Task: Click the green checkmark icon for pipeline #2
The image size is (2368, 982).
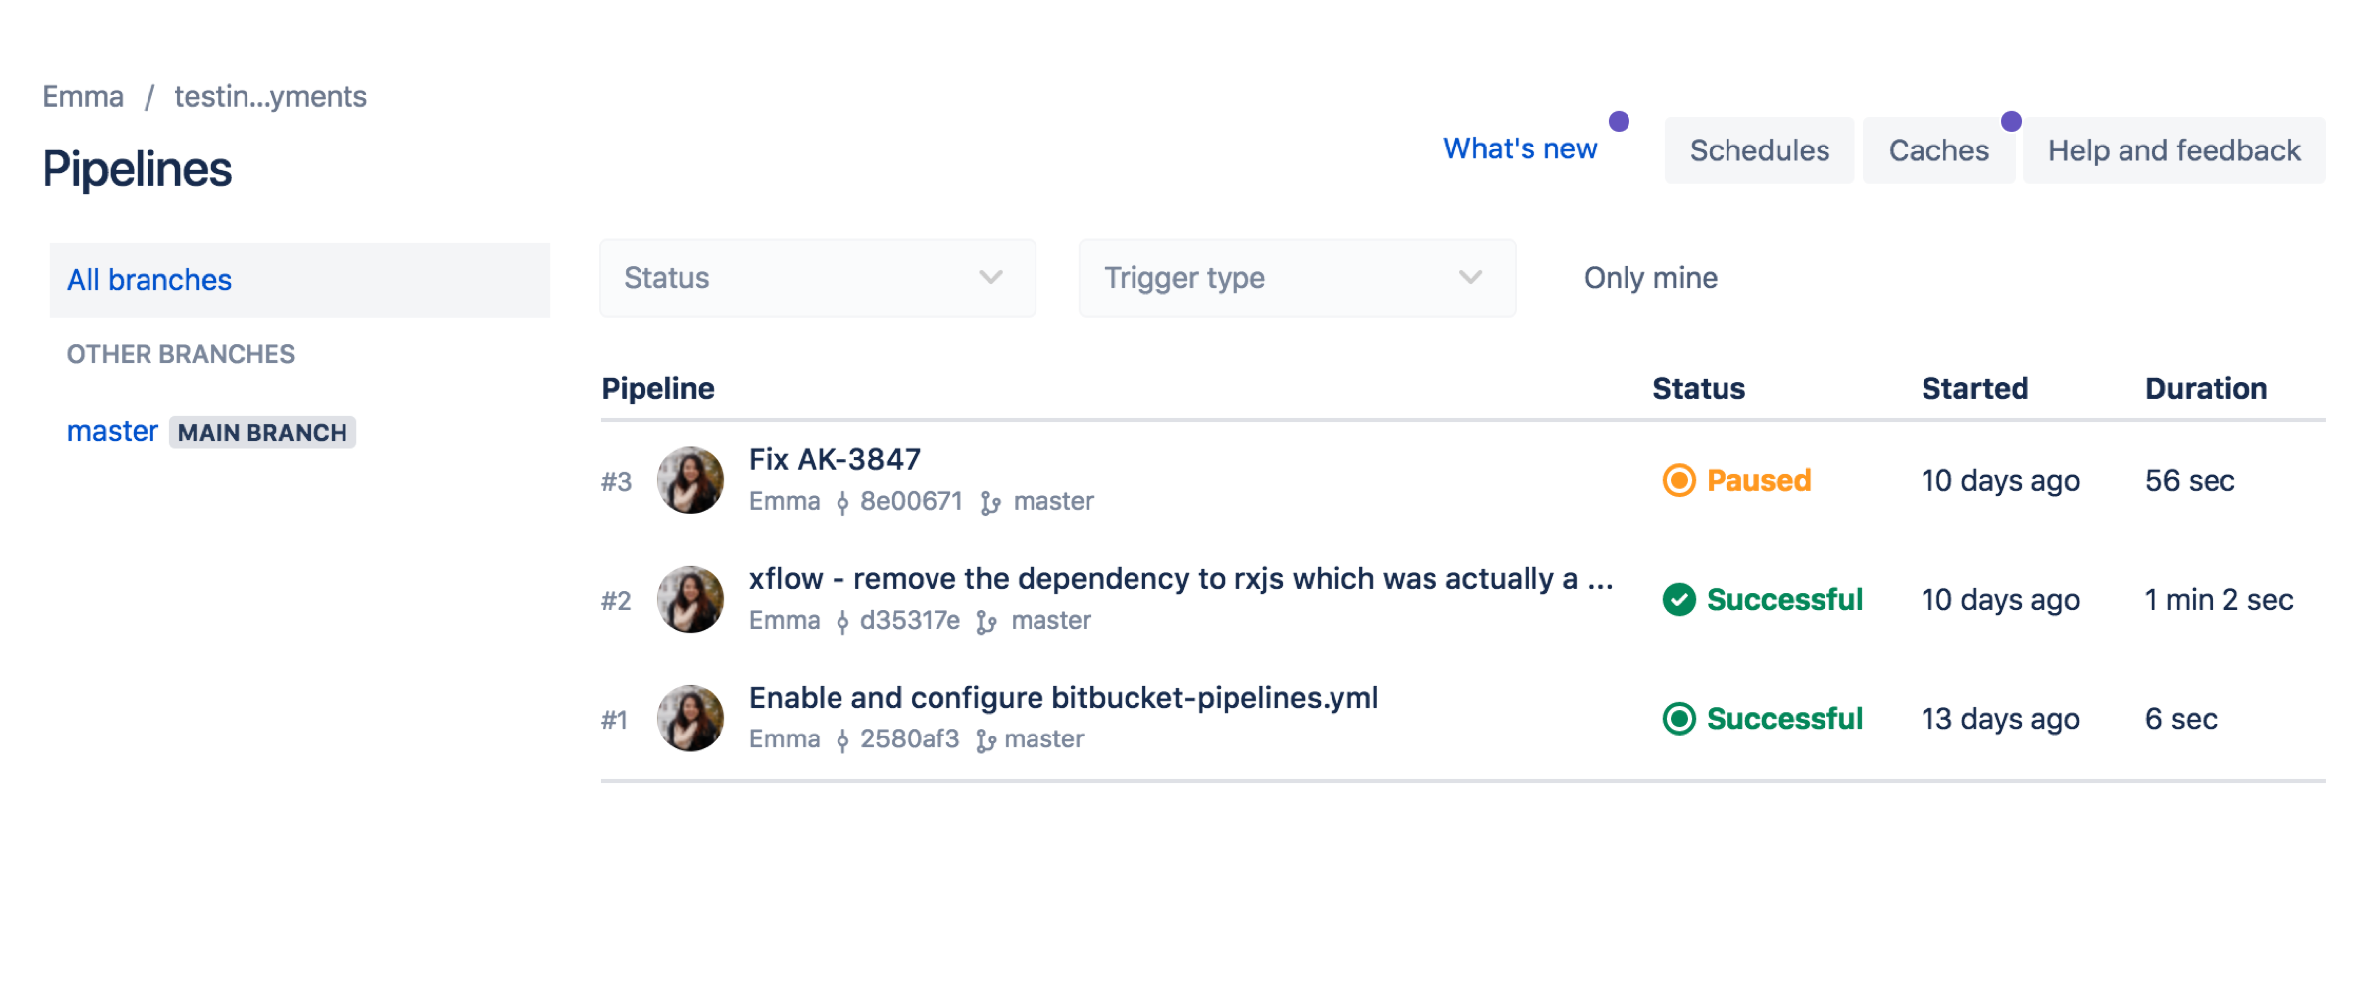Action: pos(1678,599)
